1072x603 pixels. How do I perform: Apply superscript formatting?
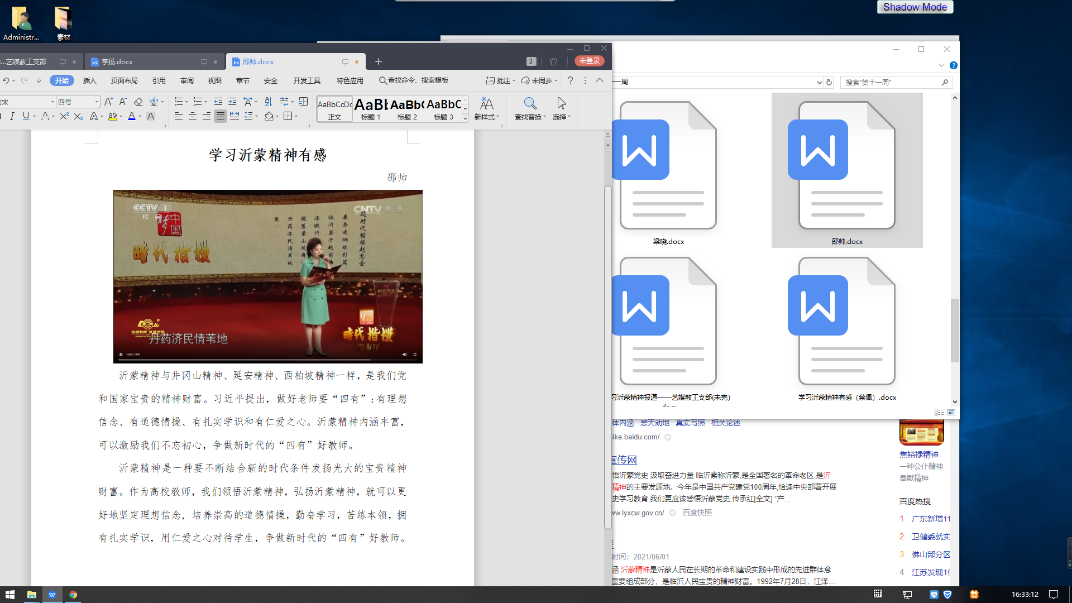coord(64,116)
